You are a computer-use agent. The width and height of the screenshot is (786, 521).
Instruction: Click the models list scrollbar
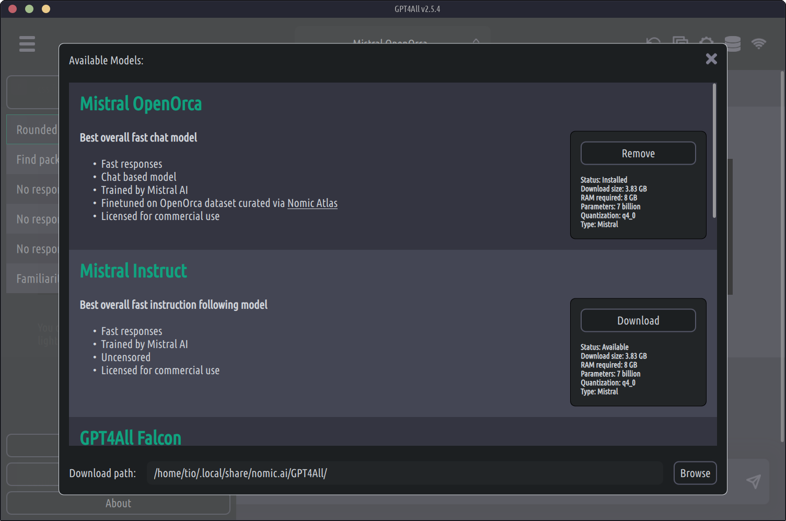click(x=714, y=152)
